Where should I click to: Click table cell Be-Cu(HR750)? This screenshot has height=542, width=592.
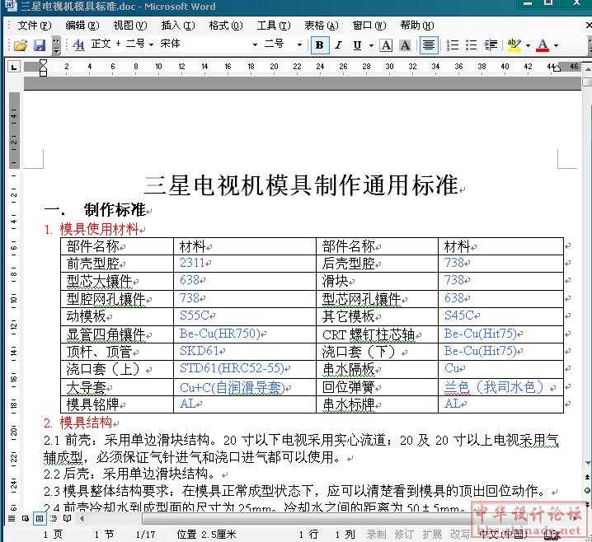[220, 334]
